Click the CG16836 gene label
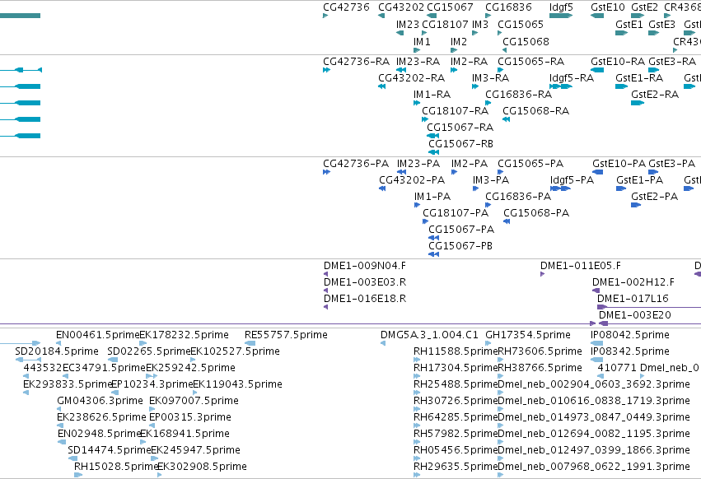This screenshot has height=479, width=701. click(x=508, y=7)
